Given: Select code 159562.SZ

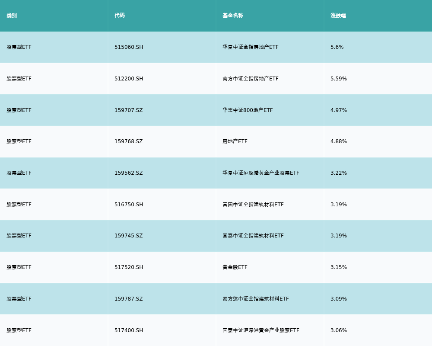Looking at the screenshot, I should coord(129,173).
